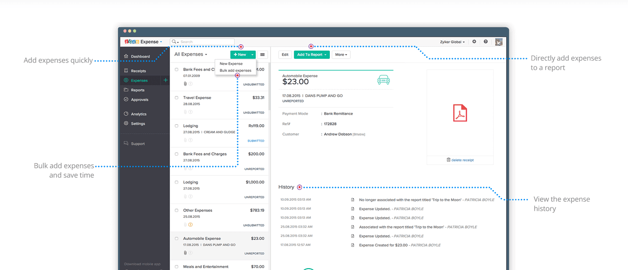Tick the Meals and Entertainment checkbox
The width and height of the screenshot is (628, 270).
176,267
